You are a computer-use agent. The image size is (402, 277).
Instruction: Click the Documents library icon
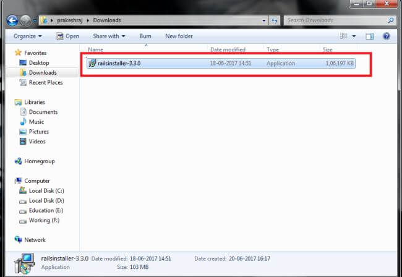pyautogui.click(x=23, y=112)
